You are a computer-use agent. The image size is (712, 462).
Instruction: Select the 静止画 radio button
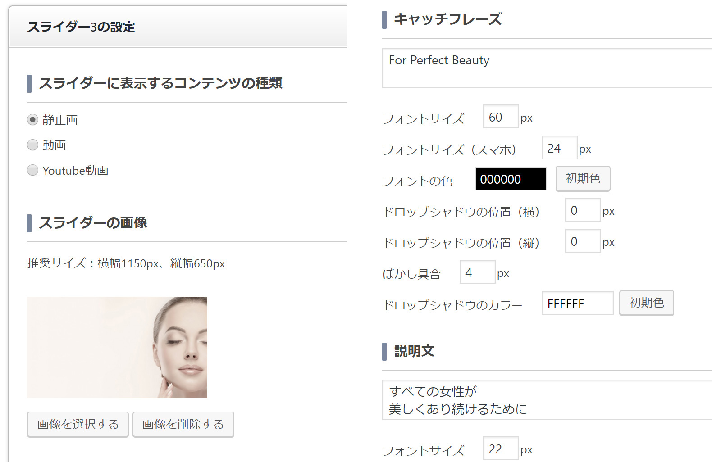[x=32, y=120]
